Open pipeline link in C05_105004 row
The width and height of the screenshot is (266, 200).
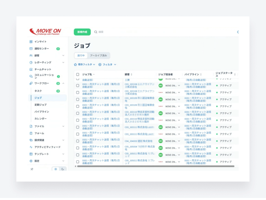pyautogui.click(x=198, y=148)
